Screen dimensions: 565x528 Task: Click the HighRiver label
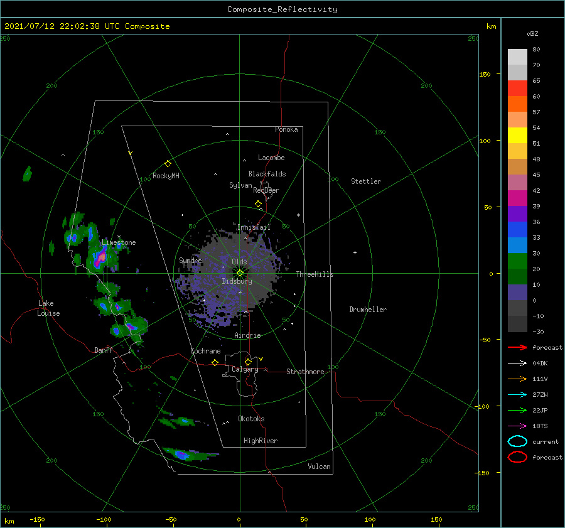[261, 441]
